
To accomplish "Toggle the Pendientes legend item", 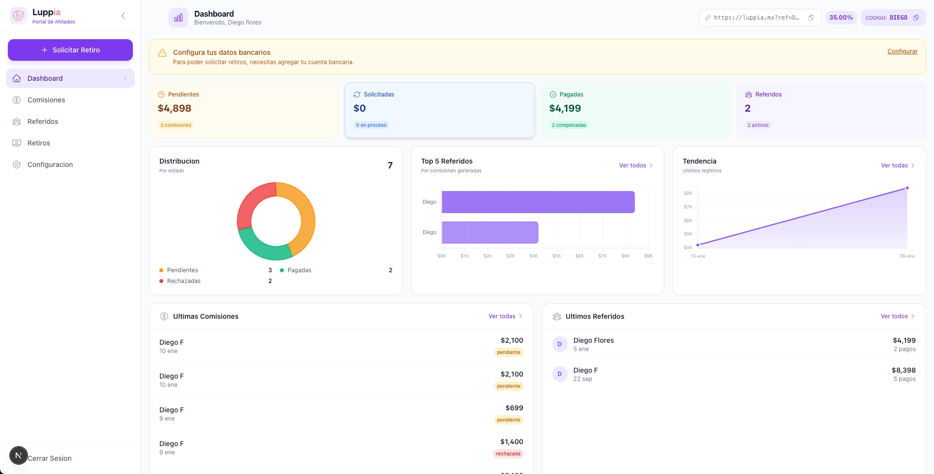I will click(x=182, y=270).
